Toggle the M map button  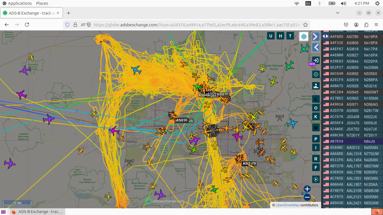[x=316, y=128]
